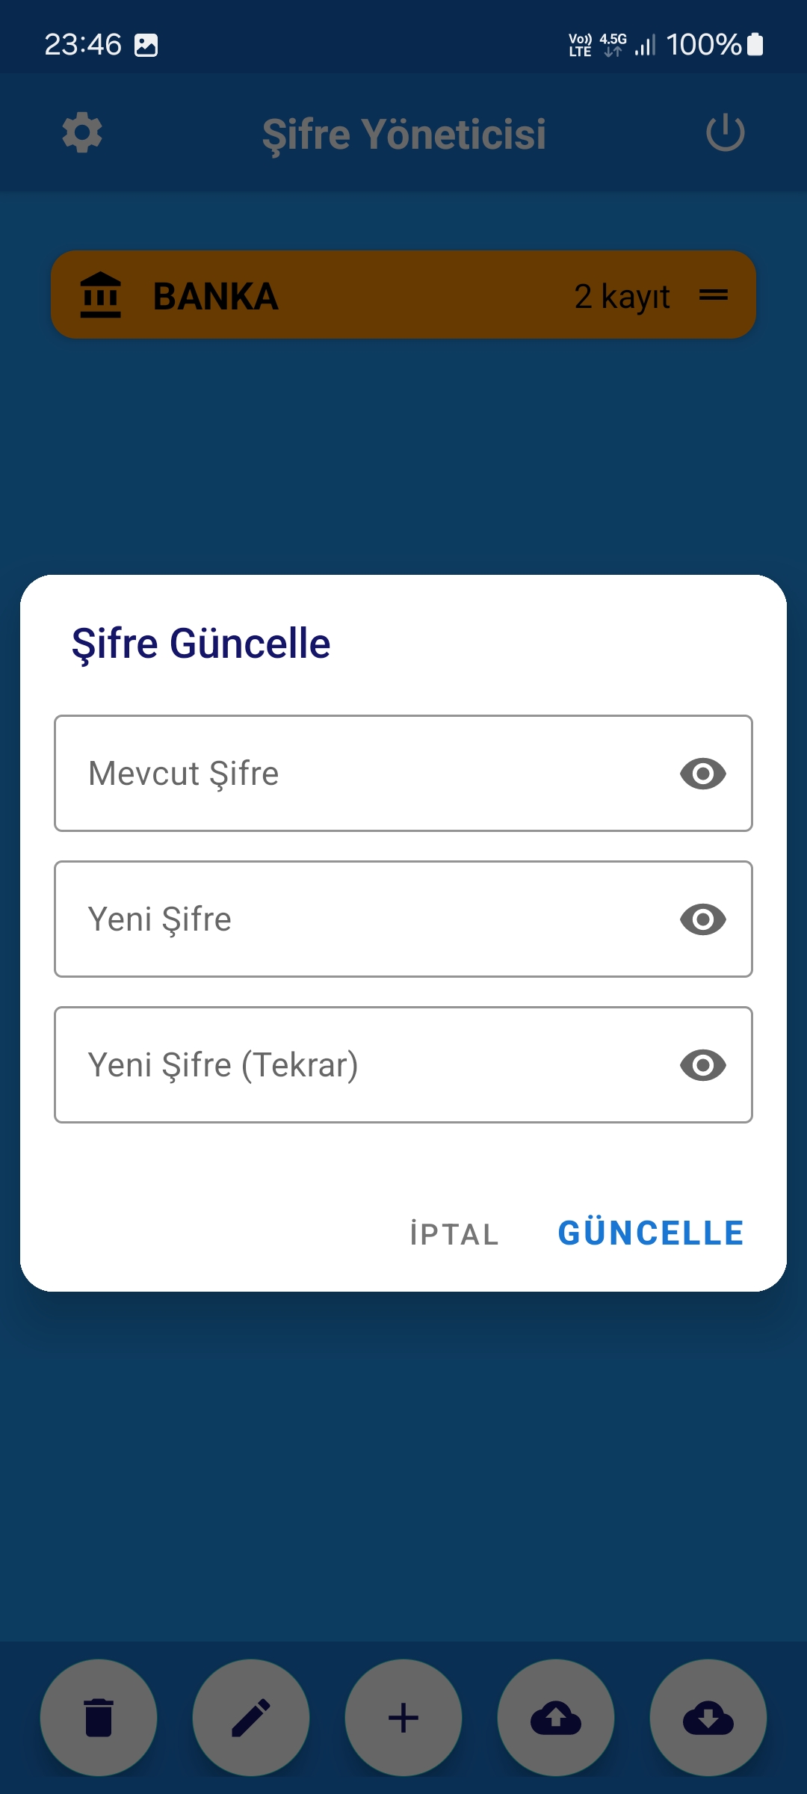
Task: Tap the plus add button
Action: (403, 1717)
